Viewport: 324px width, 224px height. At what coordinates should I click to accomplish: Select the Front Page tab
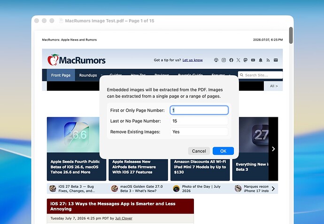(x=61, y=75)
